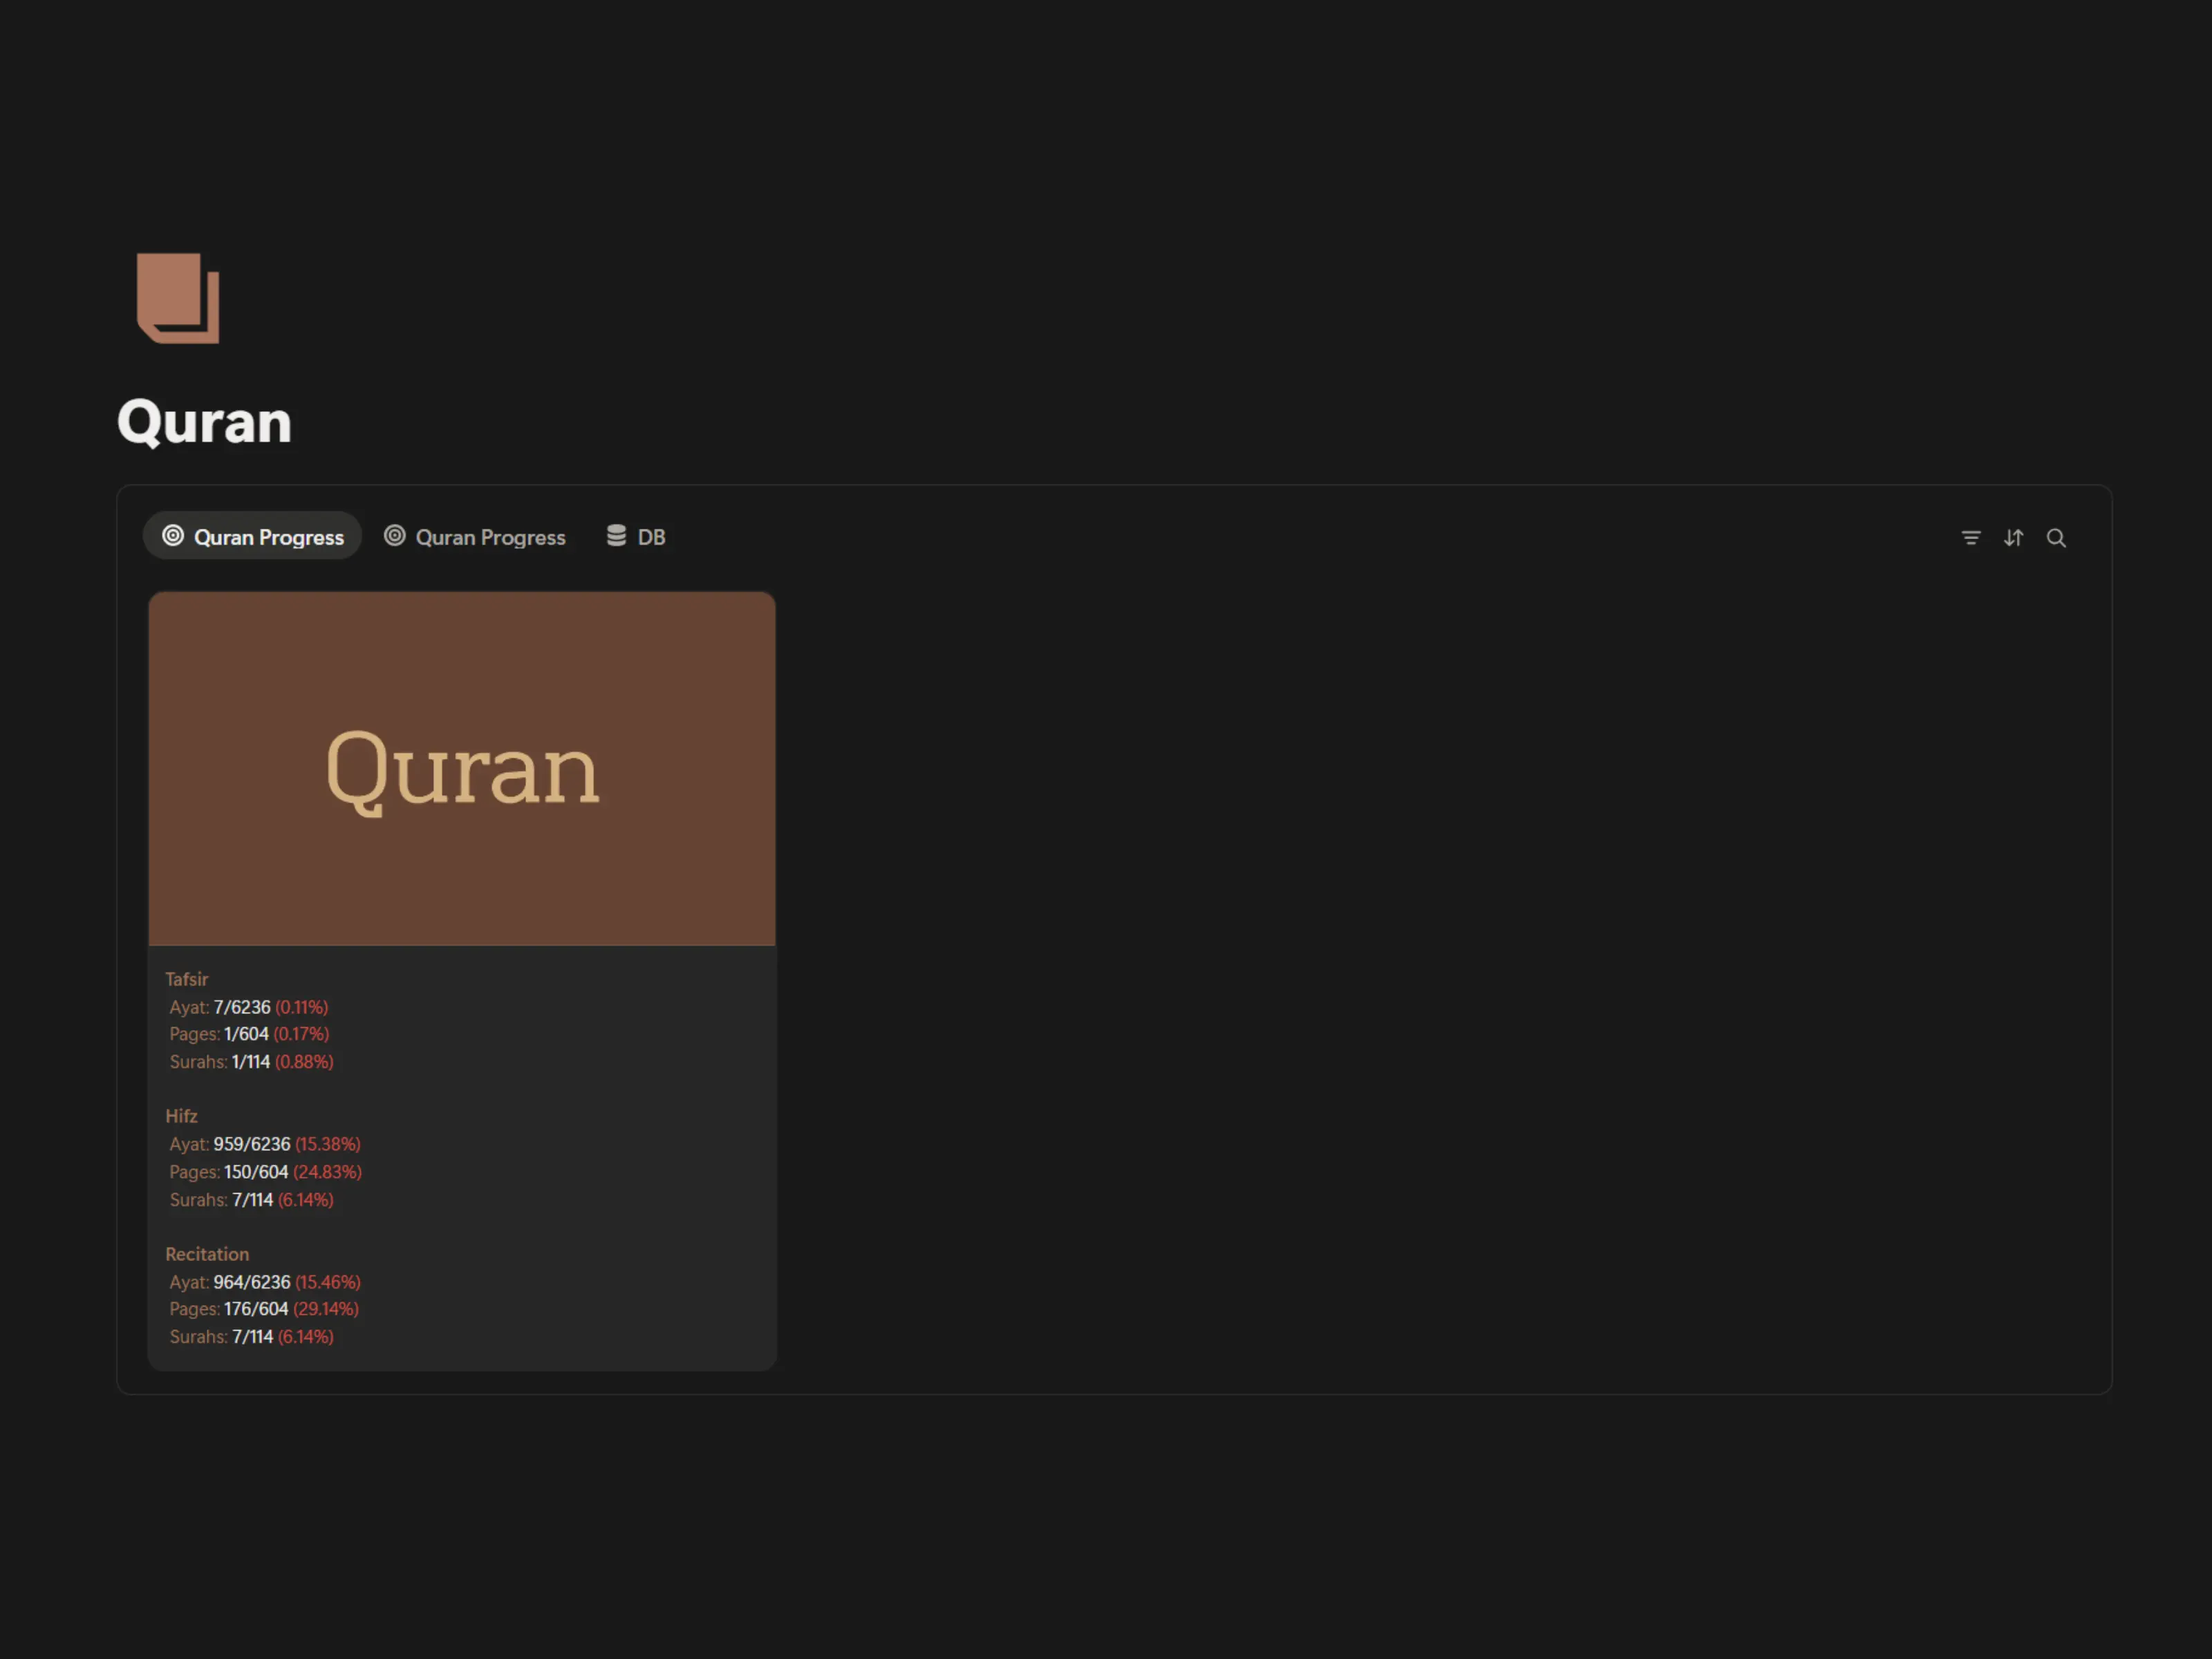Switch to the DB tab
The image size is (2212, 1659).
[x=650, y=537]
